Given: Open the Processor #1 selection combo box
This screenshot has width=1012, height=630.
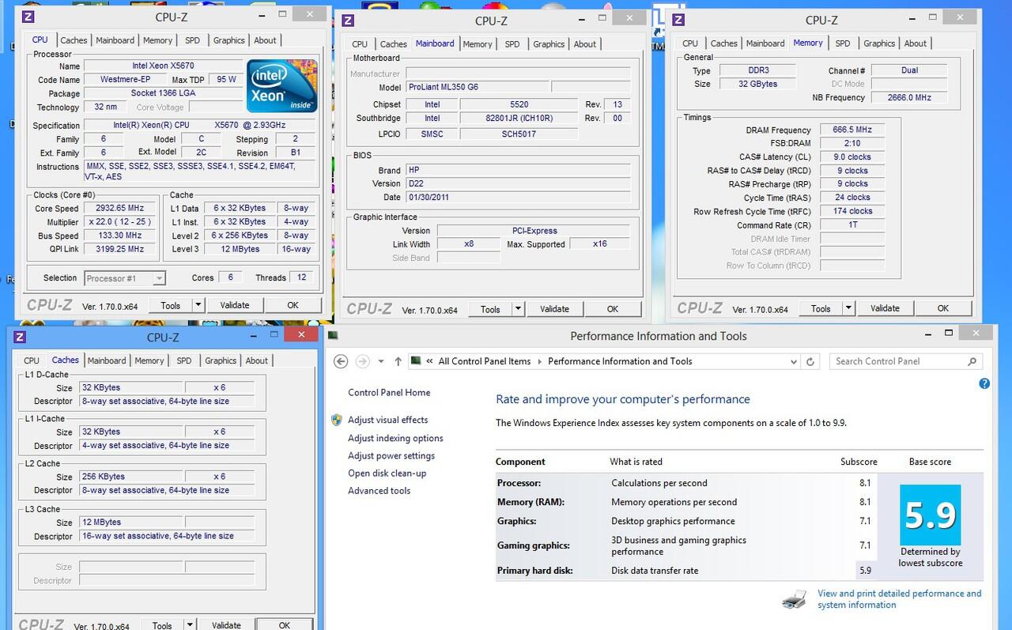Looking at the screenshot, I should [x=125, y=278].
